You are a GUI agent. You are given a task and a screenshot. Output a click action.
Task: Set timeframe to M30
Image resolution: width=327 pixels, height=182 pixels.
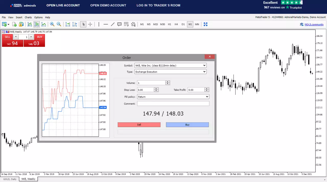[x=162, y=24]
